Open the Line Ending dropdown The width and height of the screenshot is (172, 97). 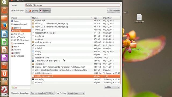(x=76, y=93)
